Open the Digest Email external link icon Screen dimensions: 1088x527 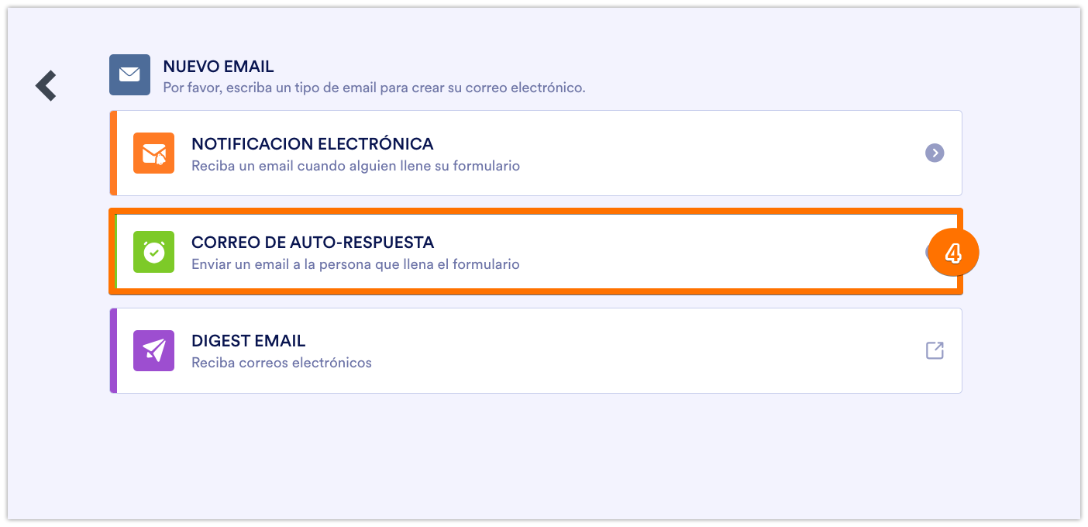[935, 350]
